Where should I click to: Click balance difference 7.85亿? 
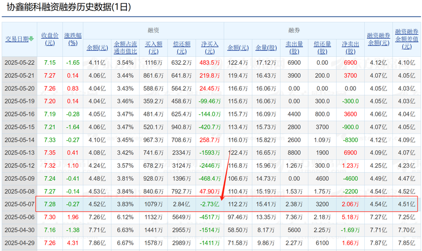click(406, 243)
